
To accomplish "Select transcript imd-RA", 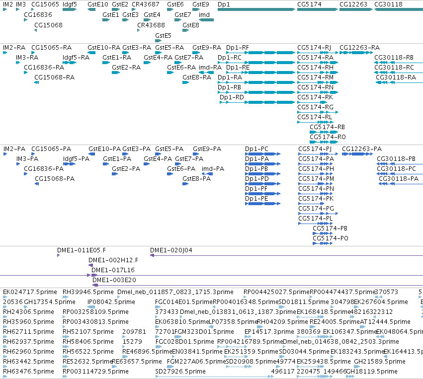I will 206,73.
